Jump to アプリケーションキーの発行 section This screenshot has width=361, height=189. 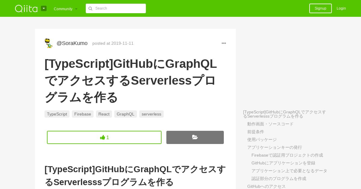[x=275, y=147]
